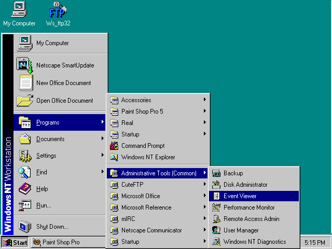Click the Disk Administrator icon
Image resolution: width=332 pixels, height=249 pixels.
tap(216, 185)
